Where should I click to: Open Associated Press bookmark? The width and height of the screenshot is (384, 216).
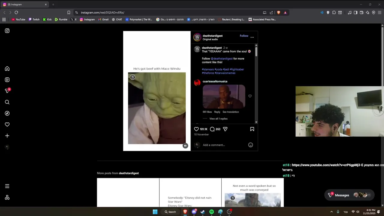click(262, 19)
